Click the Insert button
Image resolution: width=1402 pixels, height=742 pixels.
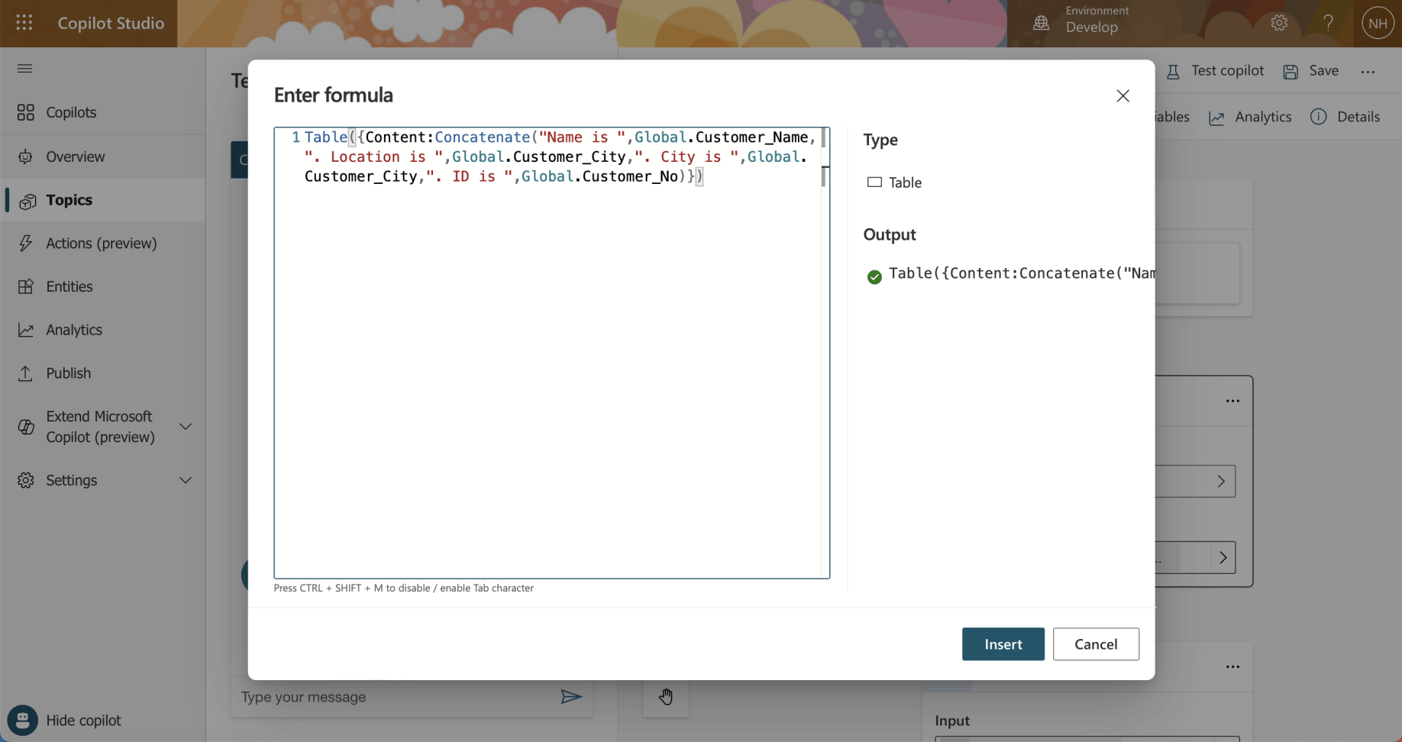coord(1003,644)
